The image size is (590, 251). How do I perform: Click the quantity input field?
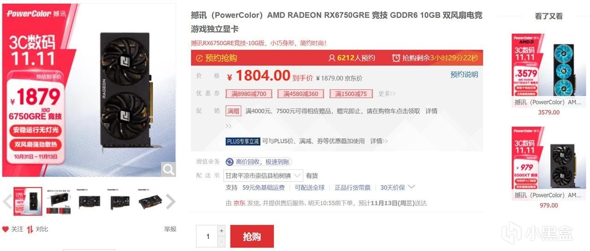(x=207, y=236)
